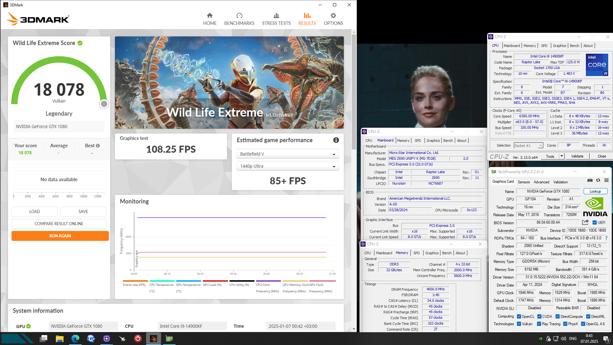Click the 3DMark icon on the taskbar
613x345 pixels.
pos(154,338)
